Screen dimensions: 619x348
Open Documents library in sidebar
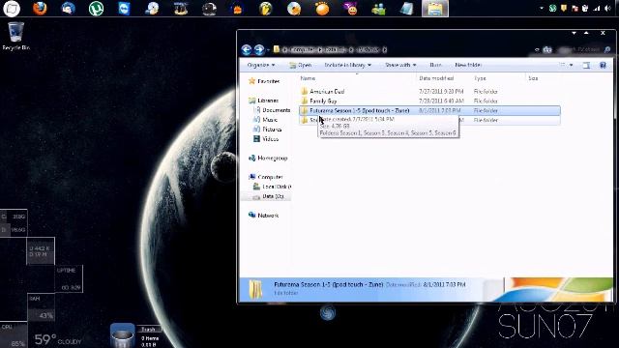tap(272, 110)
